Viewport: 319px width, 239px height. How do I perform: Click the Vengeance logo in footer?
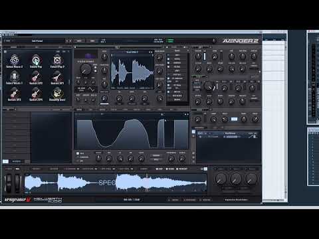(x=17, y=200)
